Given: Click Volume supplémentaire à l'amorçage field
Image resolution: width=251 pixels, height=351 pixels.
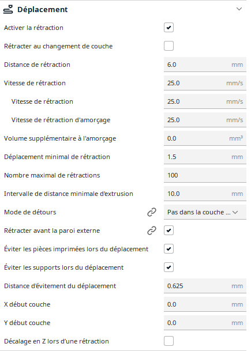Looking at the screenshot, I should (205, 138).
